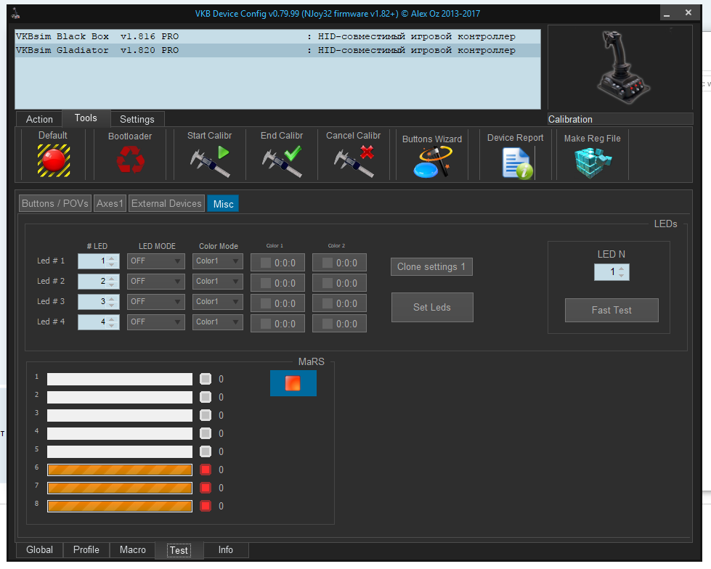Switch to the Tools tab

86,118
